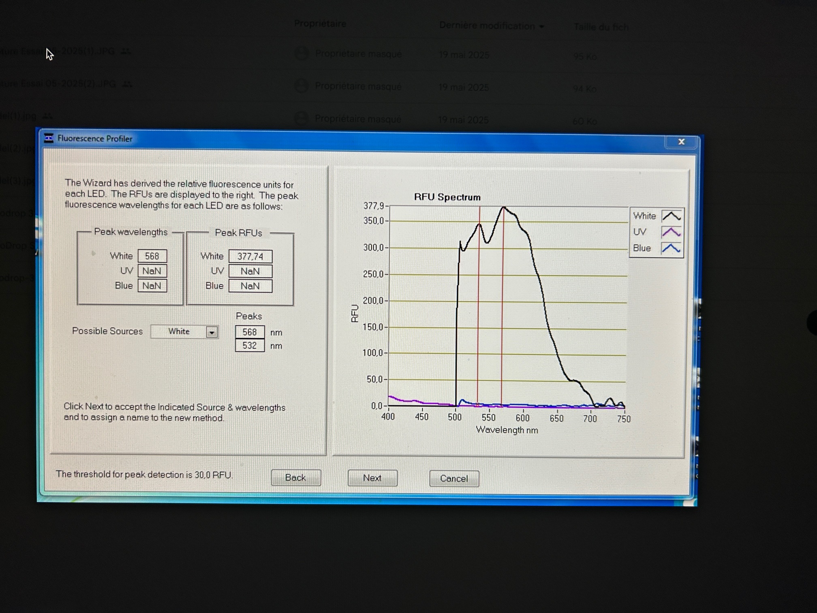Click owner avatar in first Propriétaire masqué row
The height and width of the screenshot is (613, 817).
(302, 53)
